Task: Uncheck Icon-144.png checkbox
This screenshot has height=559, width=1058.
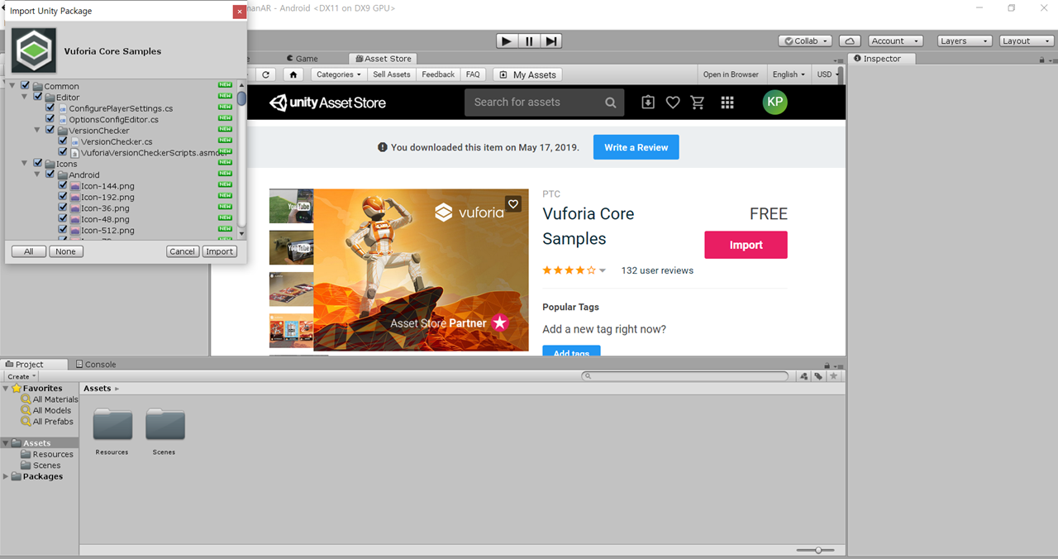Action: [63, 186]
